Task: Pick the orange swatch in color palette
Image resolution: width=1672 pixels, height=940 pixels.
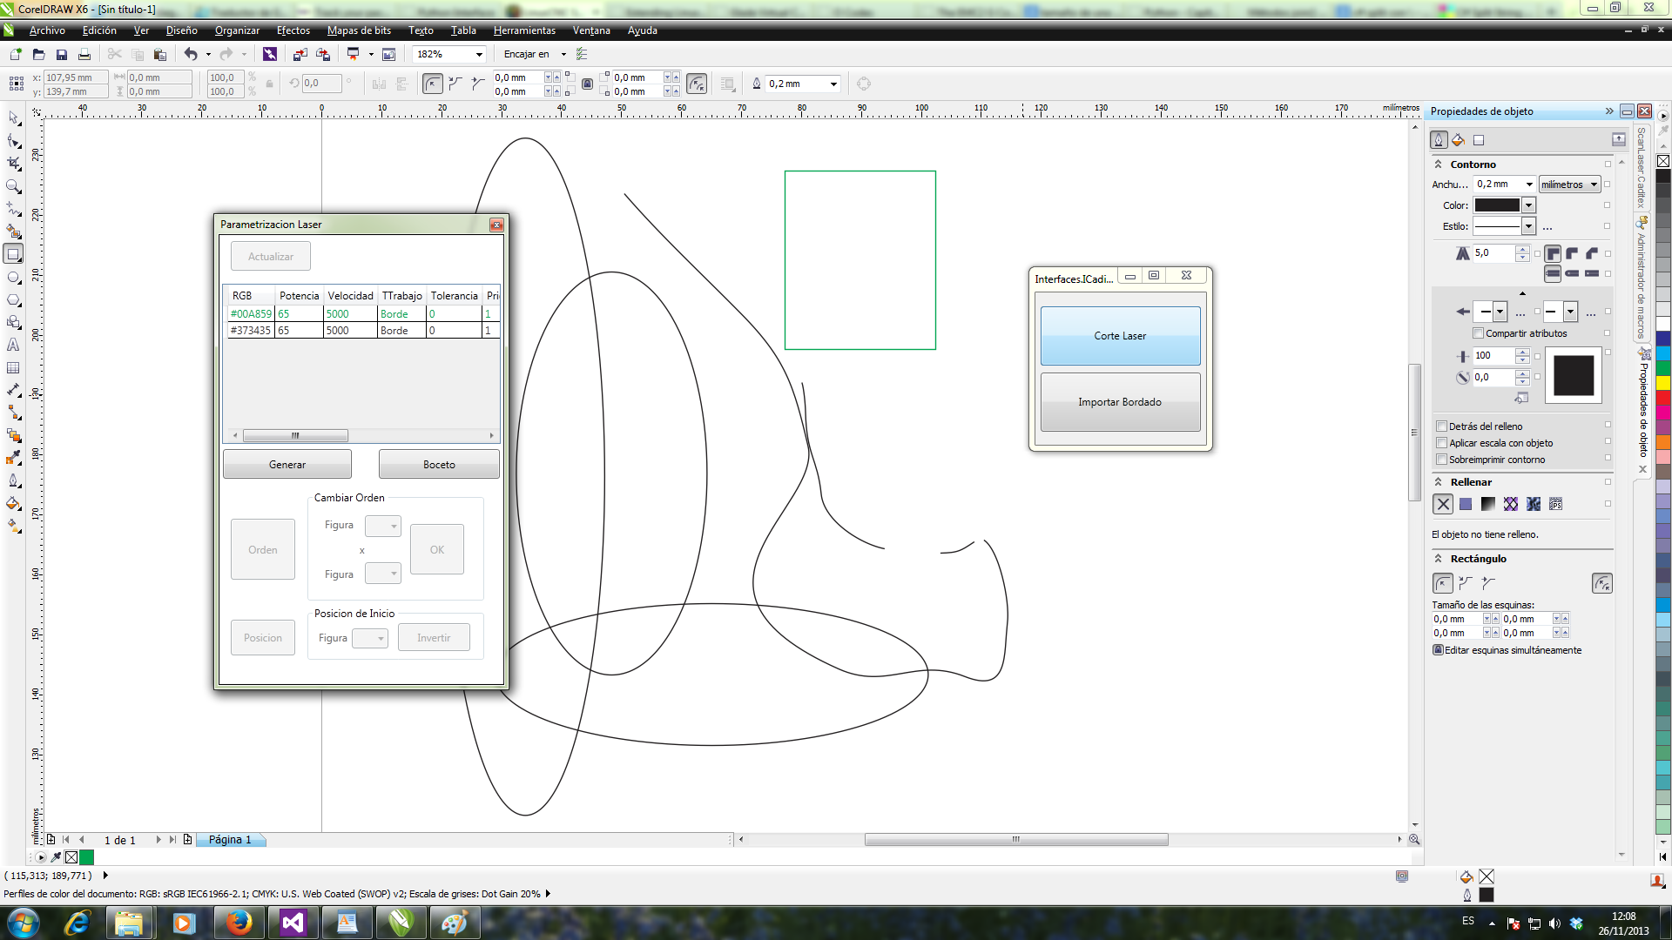Action: tap(1663, 441)
